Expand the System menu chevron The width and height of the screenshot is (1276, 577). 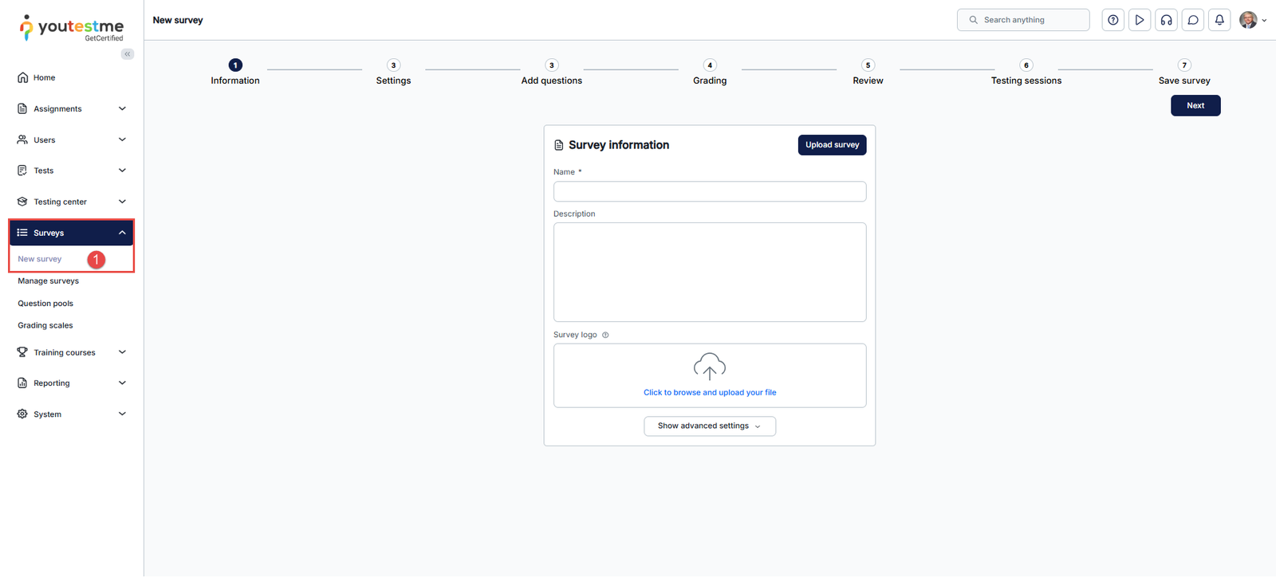coord(122,414)
